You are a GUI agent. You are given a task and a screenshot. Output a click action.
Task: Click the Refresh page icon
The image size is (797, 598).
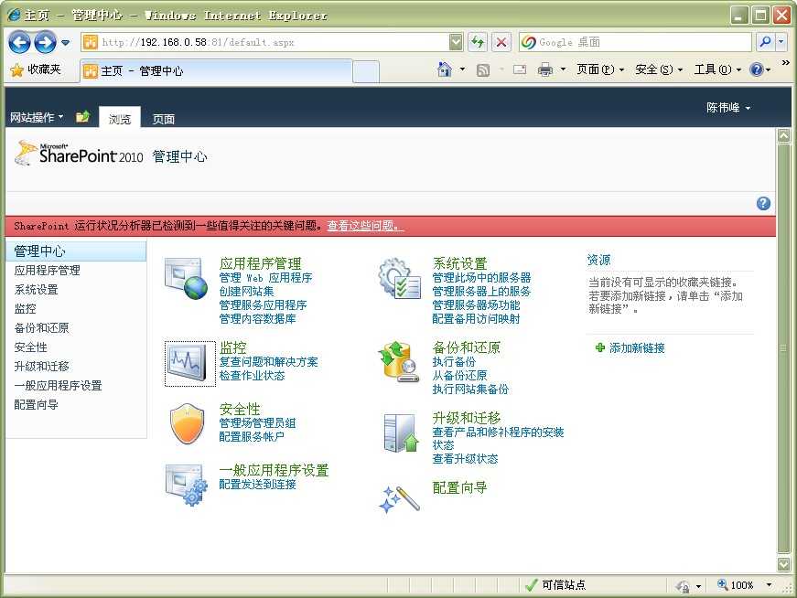pyautogui.click(x=478, y=42)
